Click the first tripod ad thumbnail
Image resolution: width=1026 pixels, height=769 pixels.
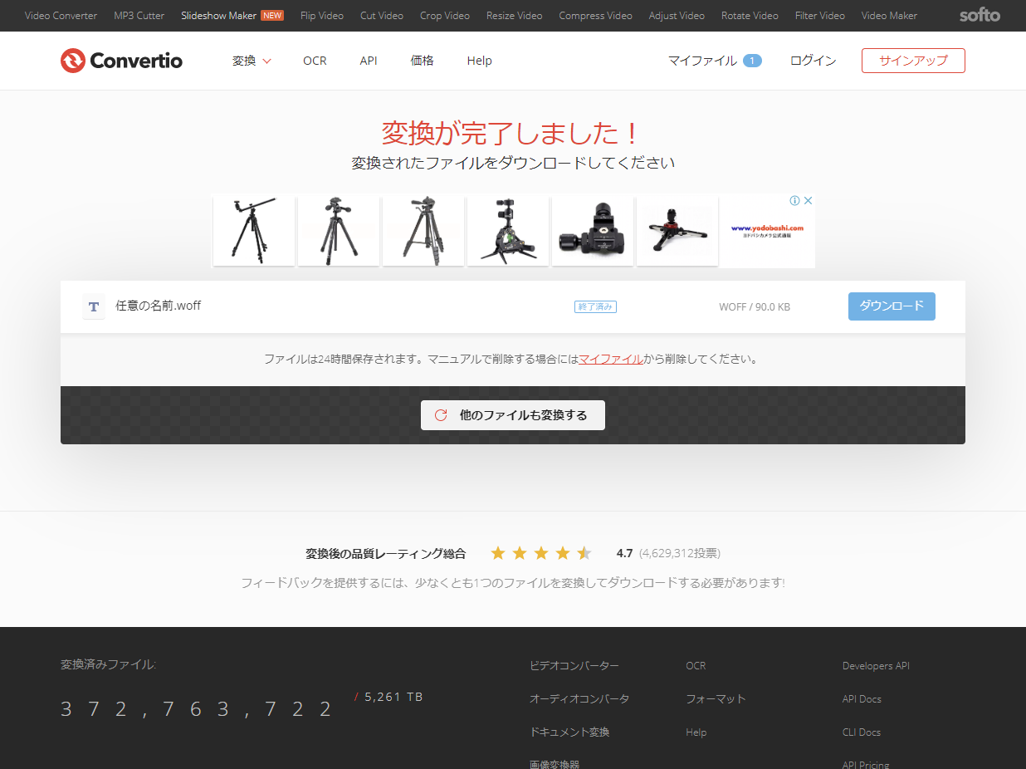(x=254, y=230)
